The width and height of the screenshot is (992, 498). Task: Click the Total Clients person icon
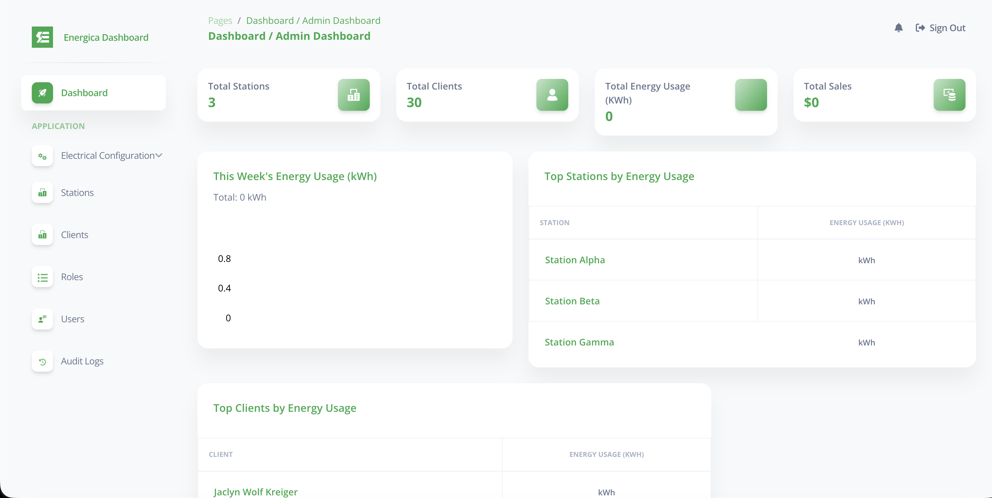click(x=552, y=95)
